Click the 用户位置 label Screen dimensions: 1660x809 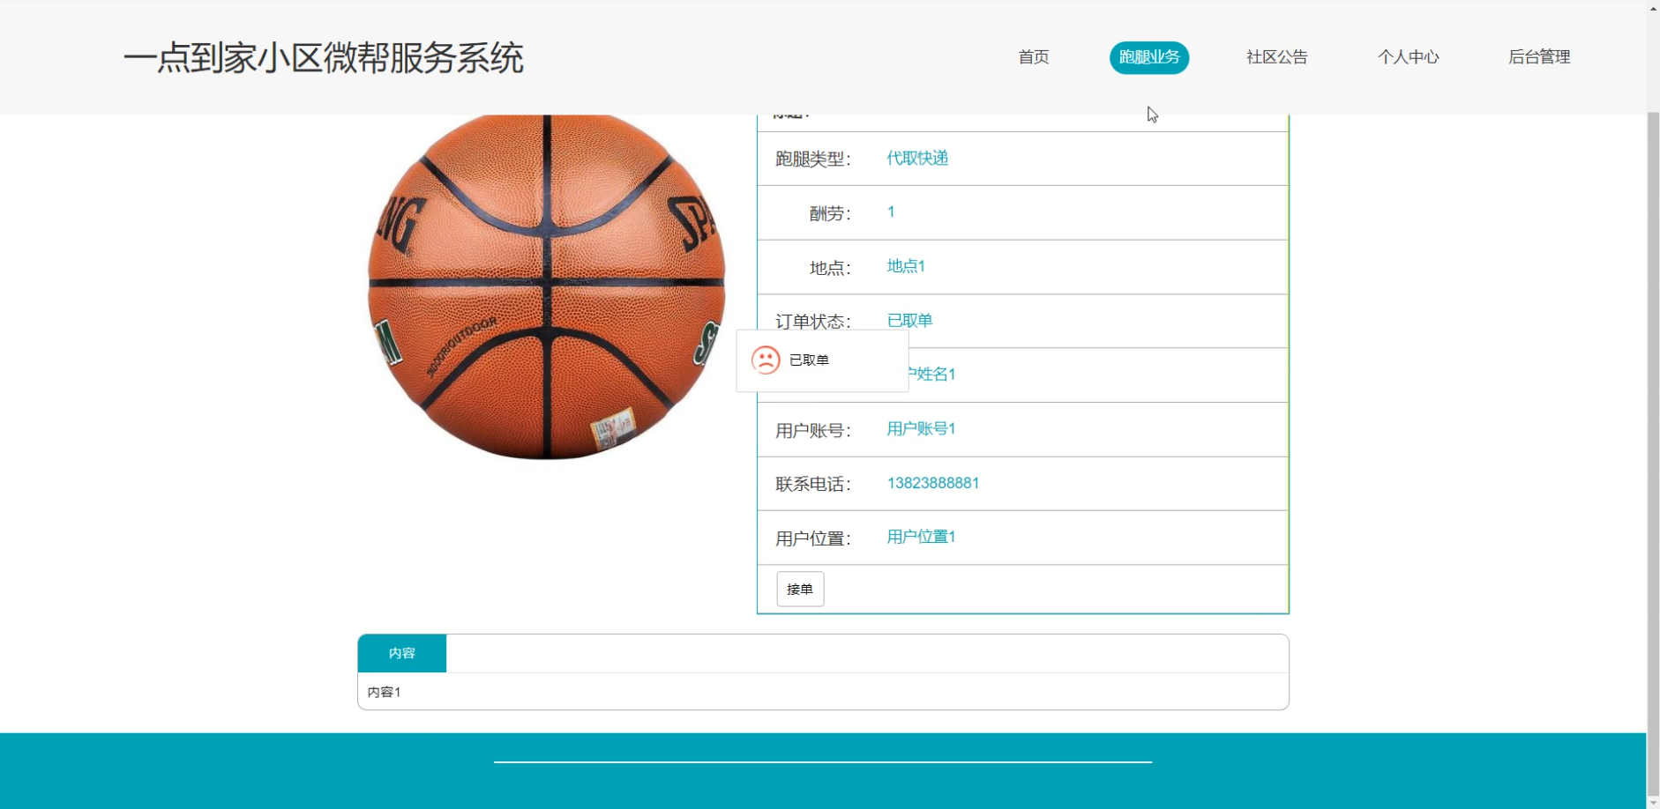click(x=812, y=538)
